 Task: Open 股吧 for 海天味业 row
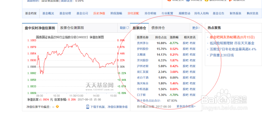(185, 83)
